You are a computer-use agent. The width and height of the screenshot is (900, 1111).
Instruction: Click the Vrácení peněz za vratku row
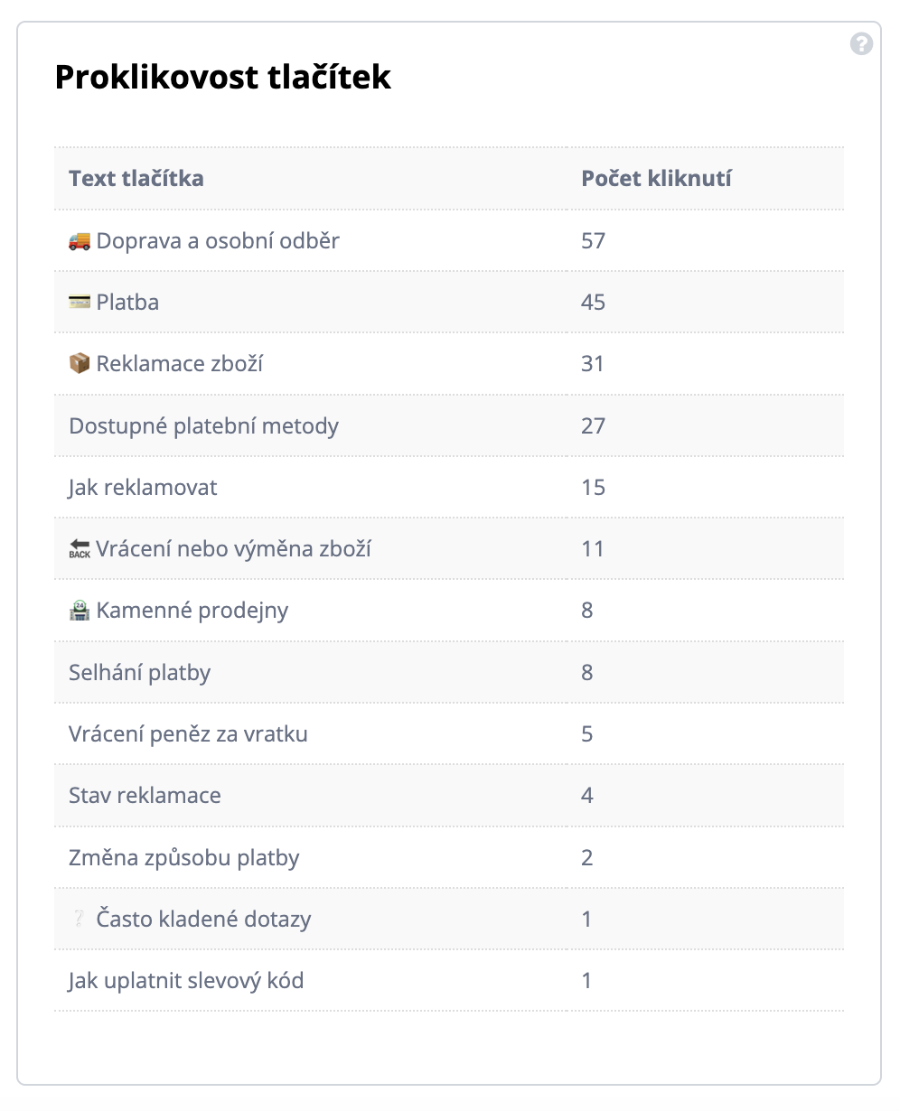pyautogui.click(x=188, y=733)
